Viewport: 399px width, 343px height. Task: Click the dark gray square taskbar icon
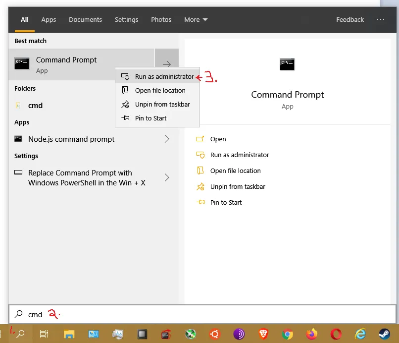(x=142, y=334)
